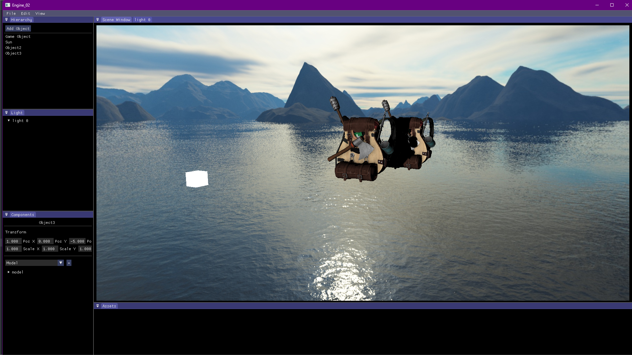This screenshot has height=355, width=632.
Task: Collapse the Hierarchy panel arrow
Action: (x=6, y=20)
